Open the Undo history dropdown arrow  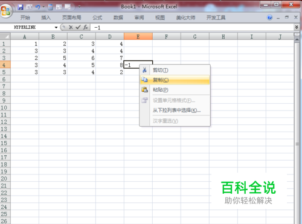(x=43, y=7)
